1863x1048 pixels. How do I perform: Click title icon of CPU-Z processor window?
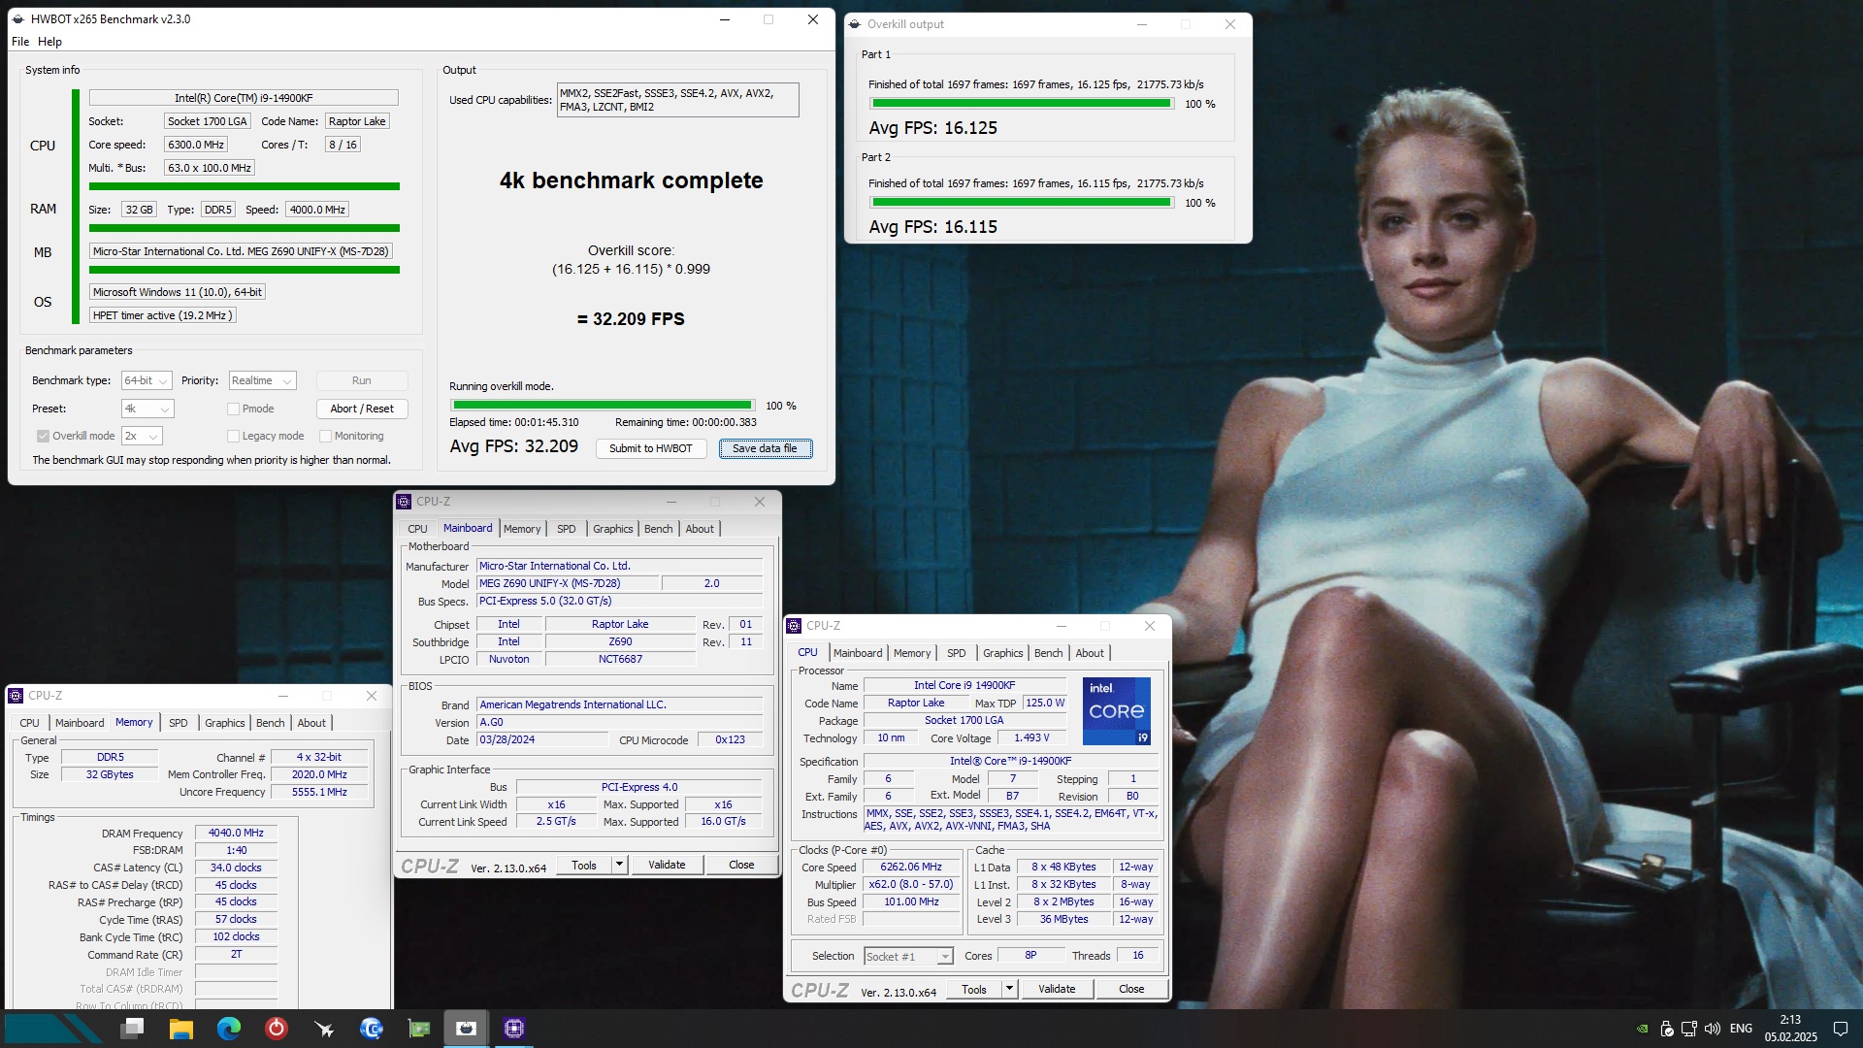click(x=795, y=626)
